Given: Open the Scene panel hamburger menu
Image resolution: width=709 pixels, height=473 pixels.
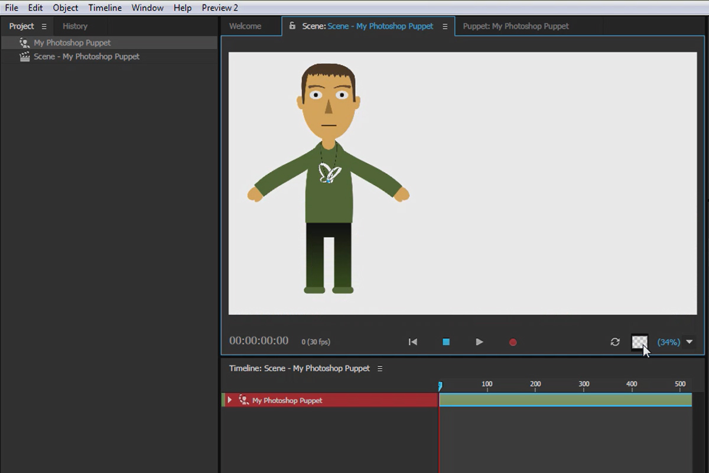Looking at the screenshot, I should pyautogui.click(x=445, y=27).
